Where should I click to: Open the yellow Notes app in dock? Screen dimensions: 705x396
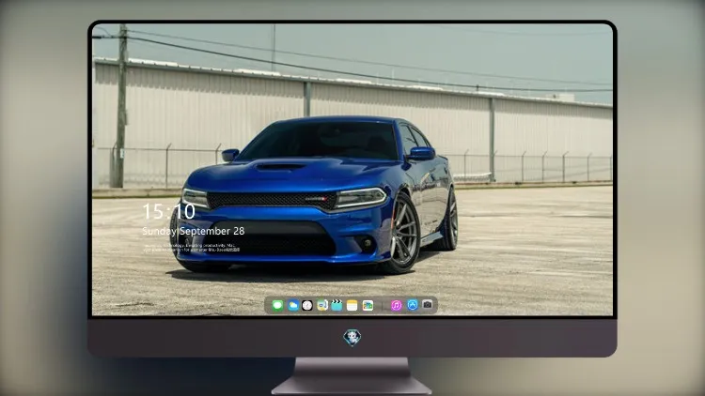click(352, 305)
